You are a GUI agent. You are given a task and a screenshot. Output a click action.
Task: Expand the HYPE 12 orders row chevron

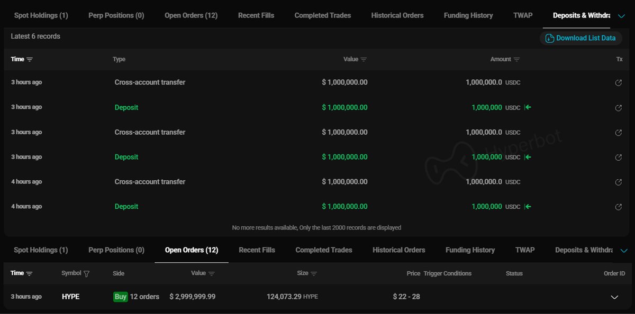(614, 297)
